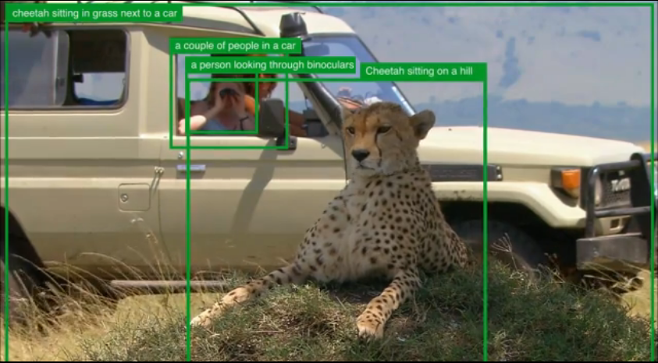Select the 'a couple of people in a car' caption

click(x=236, y=46)
